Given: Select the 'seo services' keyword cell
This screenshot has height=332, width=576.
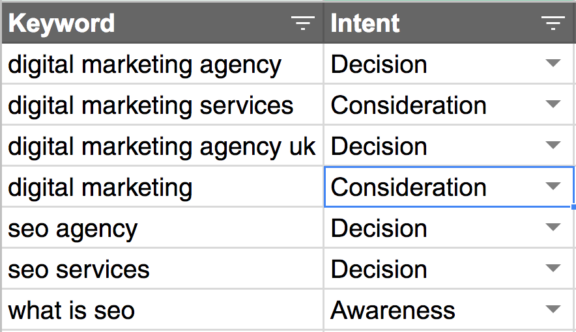Looking at the screenshot, I should click(79, 270).
